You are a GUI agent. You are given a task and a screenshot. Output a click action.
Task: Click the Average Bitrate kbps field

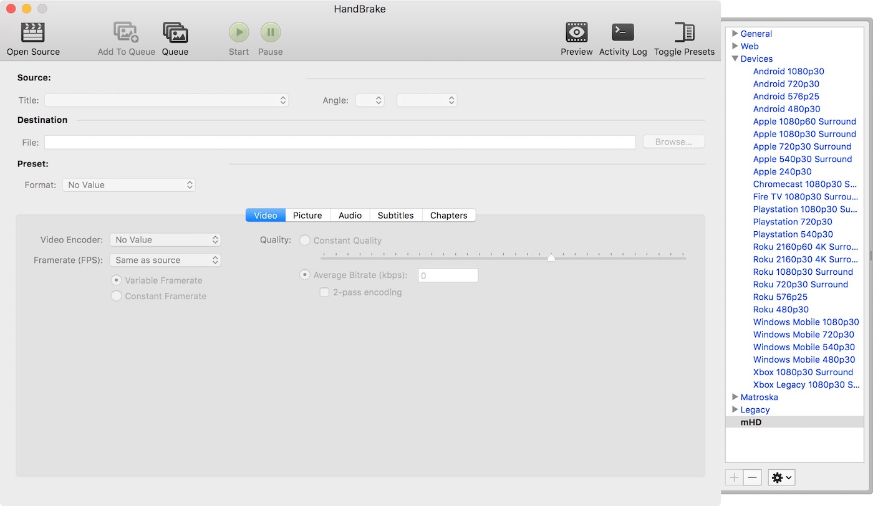point(448,275)
